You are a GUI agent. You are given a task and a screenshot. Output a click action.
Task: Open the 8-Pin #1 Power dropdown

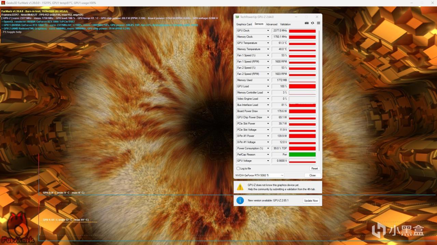click(x=268, y=136)
